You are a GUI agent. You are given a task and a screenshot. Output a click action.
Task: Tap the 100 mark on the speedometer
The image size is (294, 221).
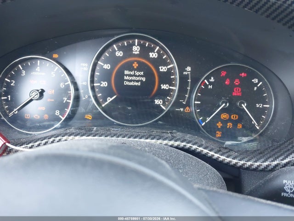pyautogui.click(x=153, y=55)
